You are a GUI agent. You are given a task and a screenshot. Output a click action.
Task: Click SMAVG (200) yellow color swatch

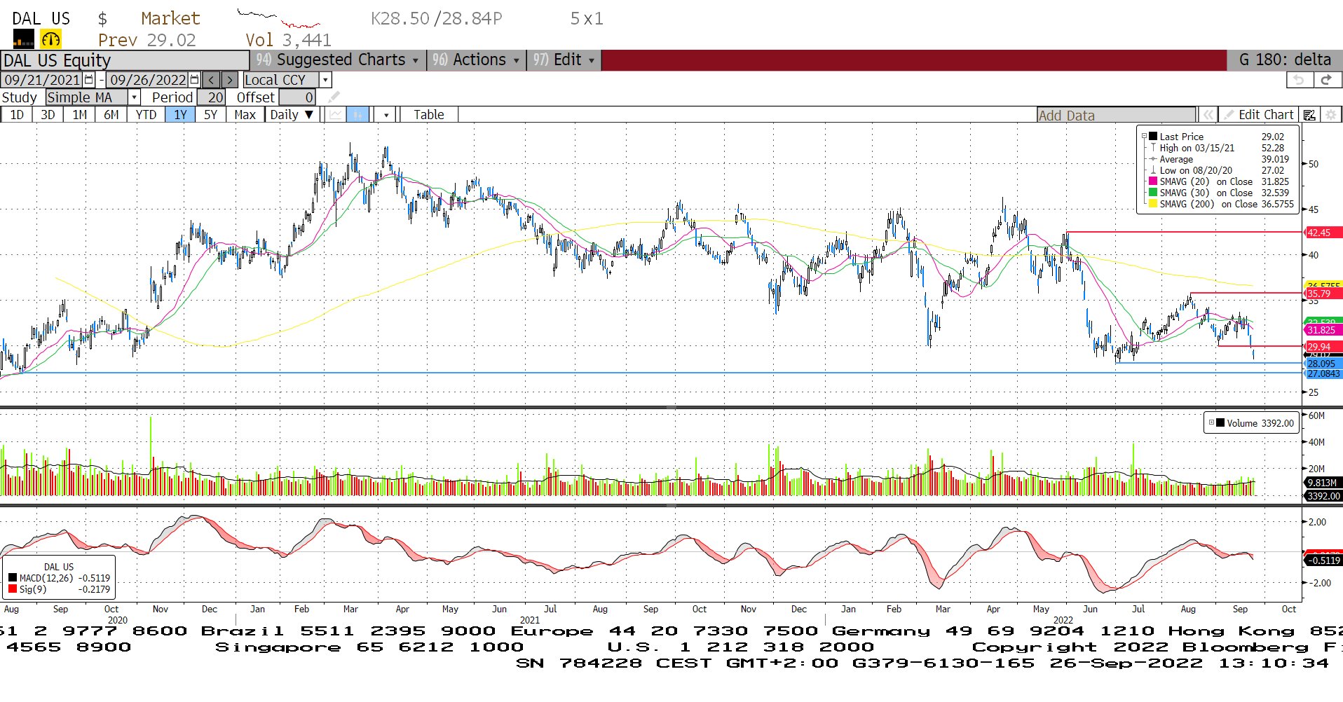tap(1153, 204)
